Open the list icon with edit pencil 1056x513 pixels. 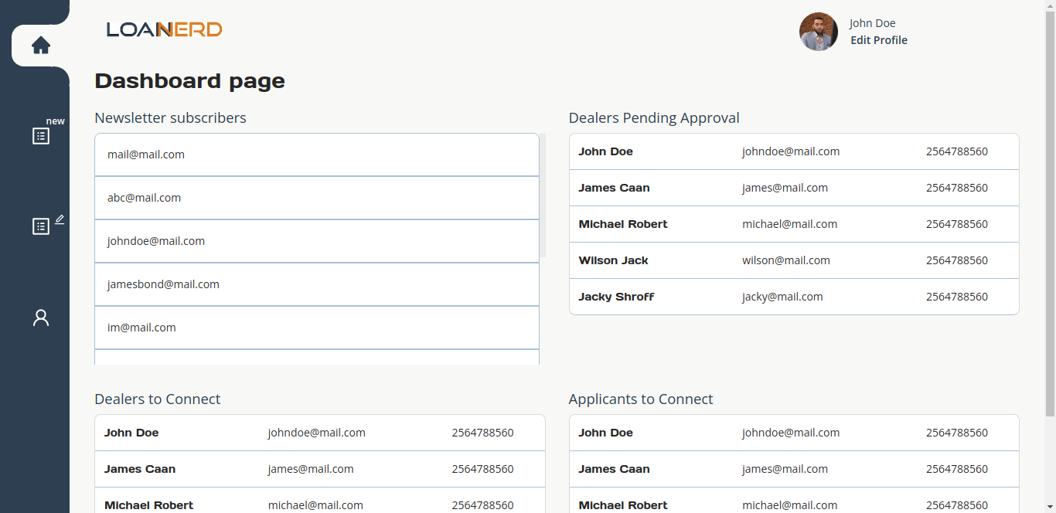[x=41, y=226]
